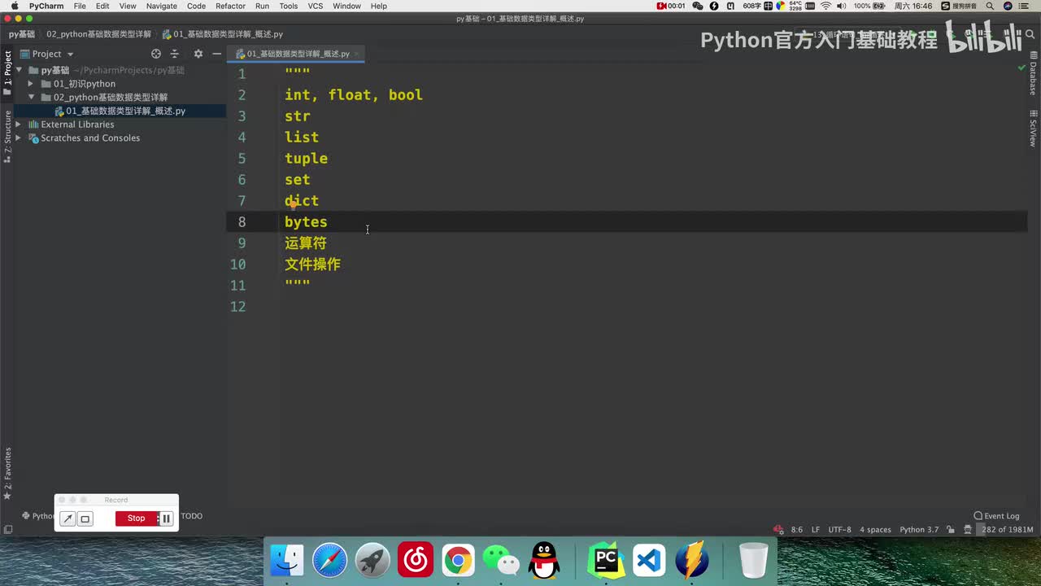Collapse the py基础 project root
This screenshot has width=1041, height=586.
(18, 70)
